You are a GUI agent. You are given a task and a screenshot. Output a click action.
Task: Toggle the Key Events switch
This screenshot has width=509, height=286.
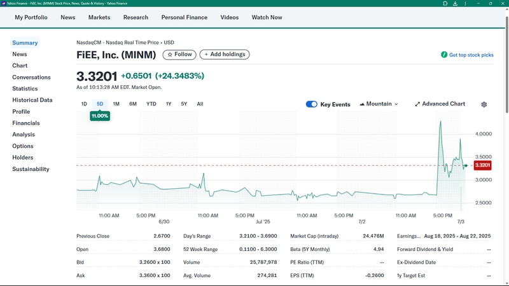[311, 104]
